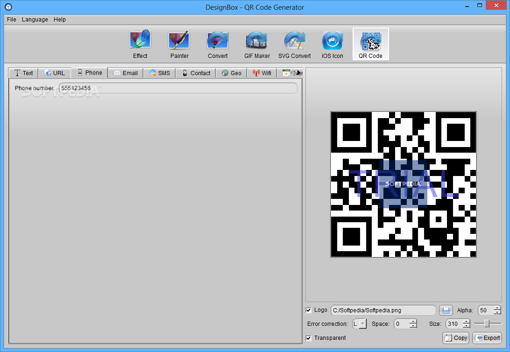
Task: Click the logo file path field
Action: pyautogui.click(x=383, y=310)
